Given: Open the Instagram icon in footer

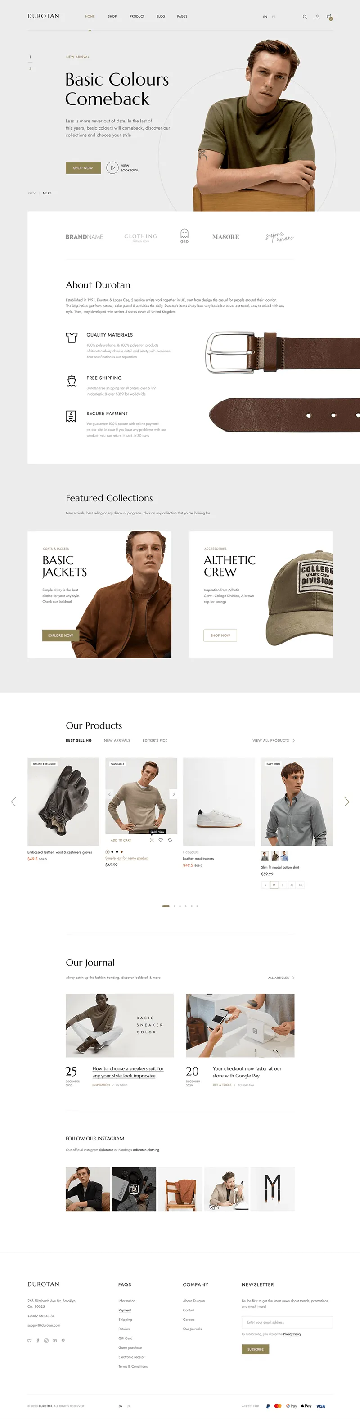Looking at the screenshot, I should pyautogui.click(x=46, y=1340).
